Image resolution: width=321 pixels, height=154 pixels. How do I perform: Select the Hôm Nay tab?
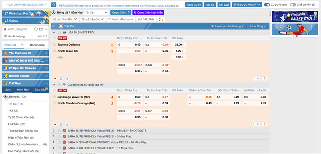[23, 89]
